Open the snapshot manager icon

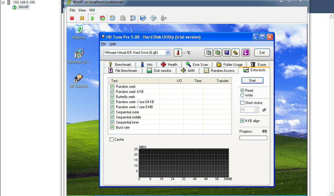coord(133,18)
